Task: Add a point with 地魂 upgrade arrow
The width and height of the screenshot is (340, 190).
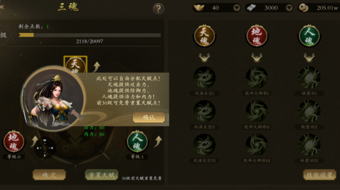Action: (x=35, y=142)
